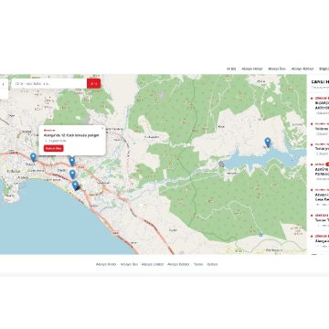Viewport: 329px width, 329px height.
Task: Open the bold headline in the map popup
Action: point(71,135)
